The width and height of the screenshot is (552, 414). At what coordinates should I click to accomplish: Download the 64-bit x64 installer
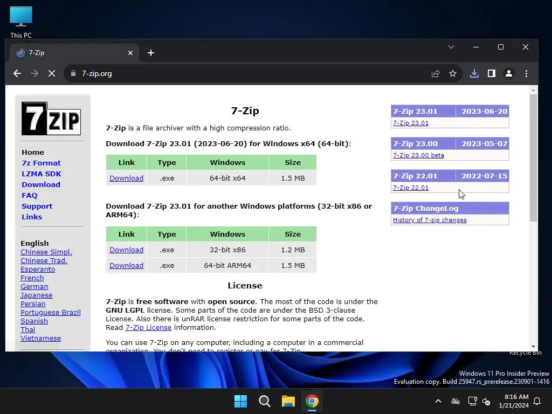[x=126, y=178]
